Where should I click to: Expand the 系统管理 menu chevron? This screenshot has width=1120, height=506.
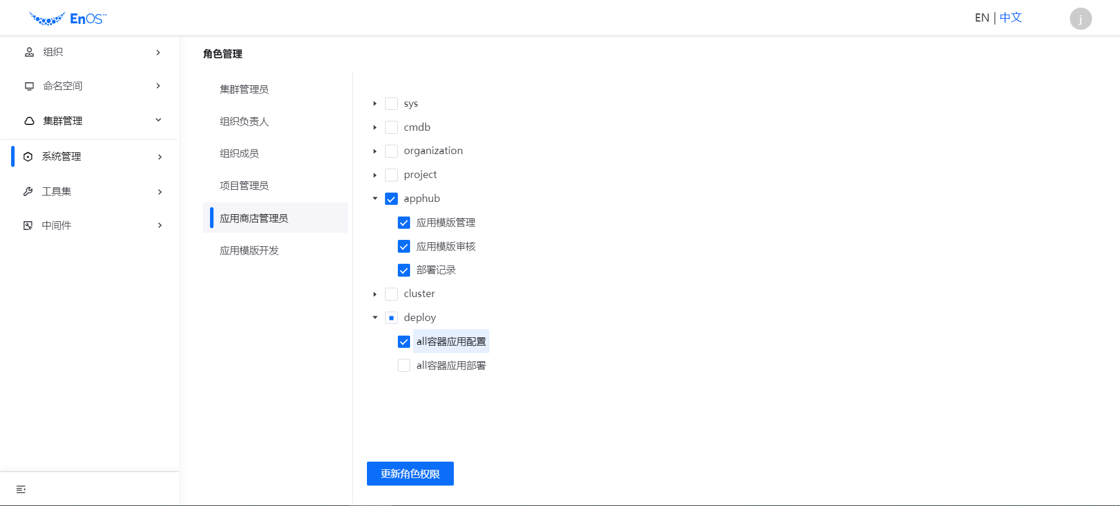click(x=160, y=156)
